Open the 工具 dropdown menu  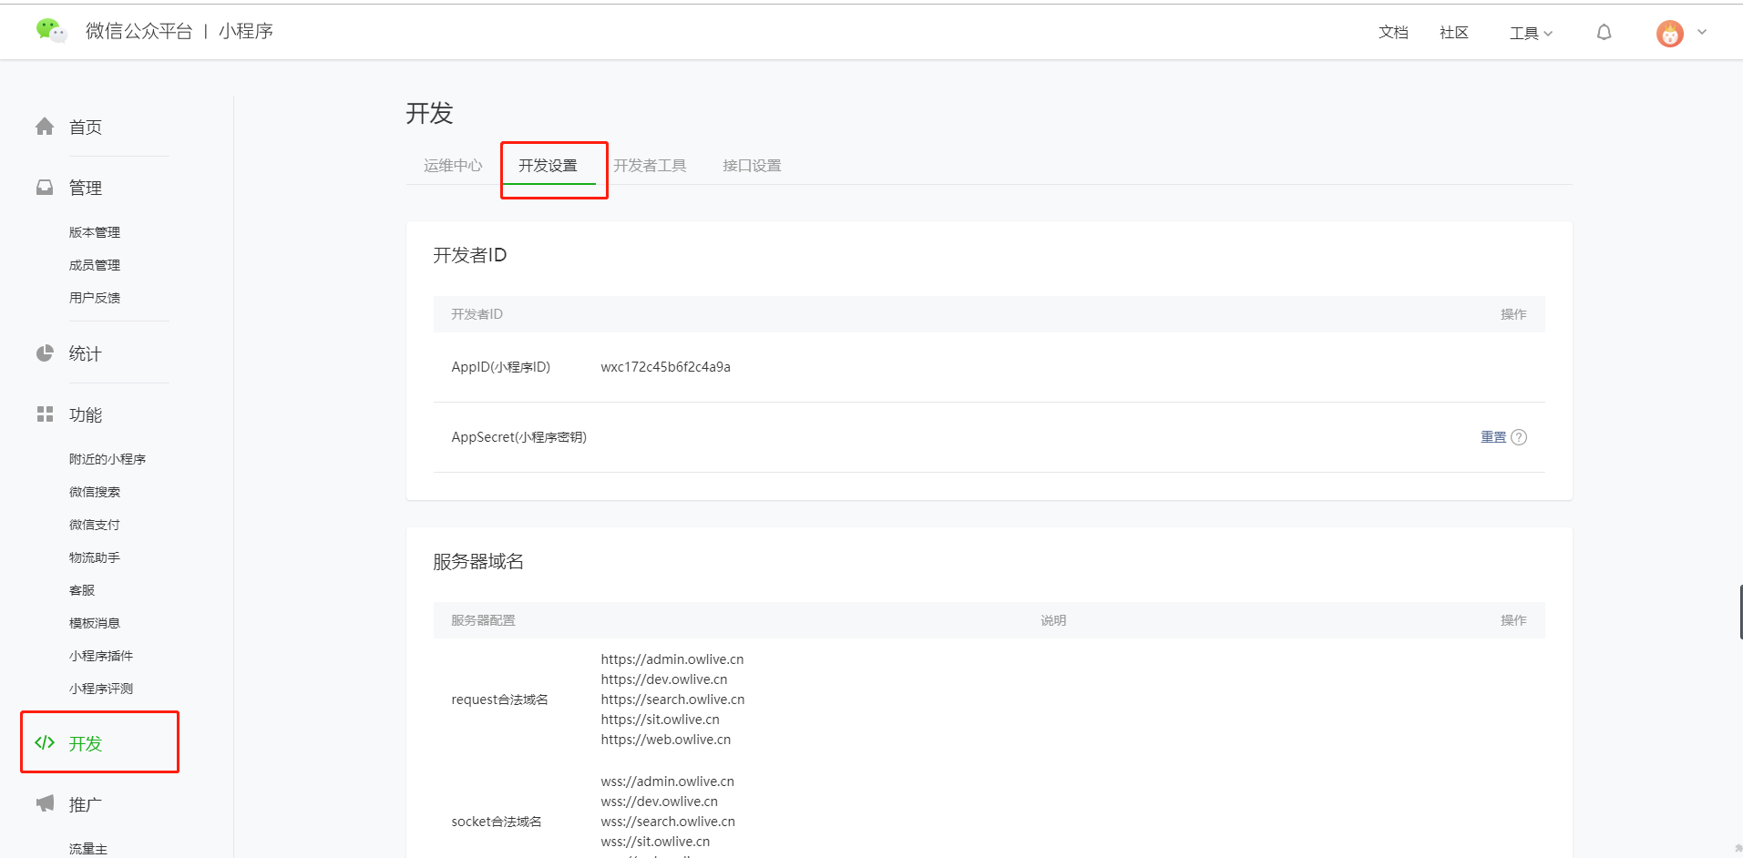pos(1531,33)
